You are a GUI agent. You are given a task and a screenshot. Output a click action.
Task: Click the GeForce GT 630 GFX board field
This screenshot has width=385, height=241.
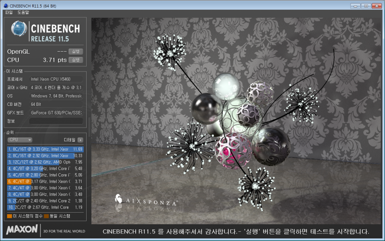coord(56,112)
